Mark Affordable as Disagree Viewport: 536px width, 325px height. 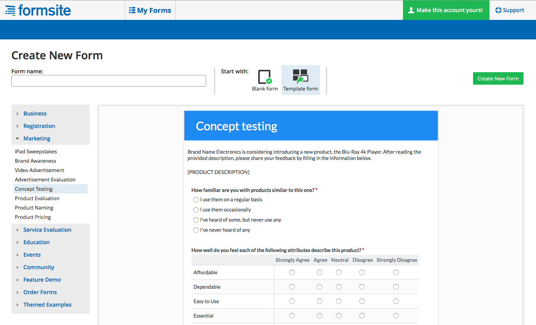[362, 272]
